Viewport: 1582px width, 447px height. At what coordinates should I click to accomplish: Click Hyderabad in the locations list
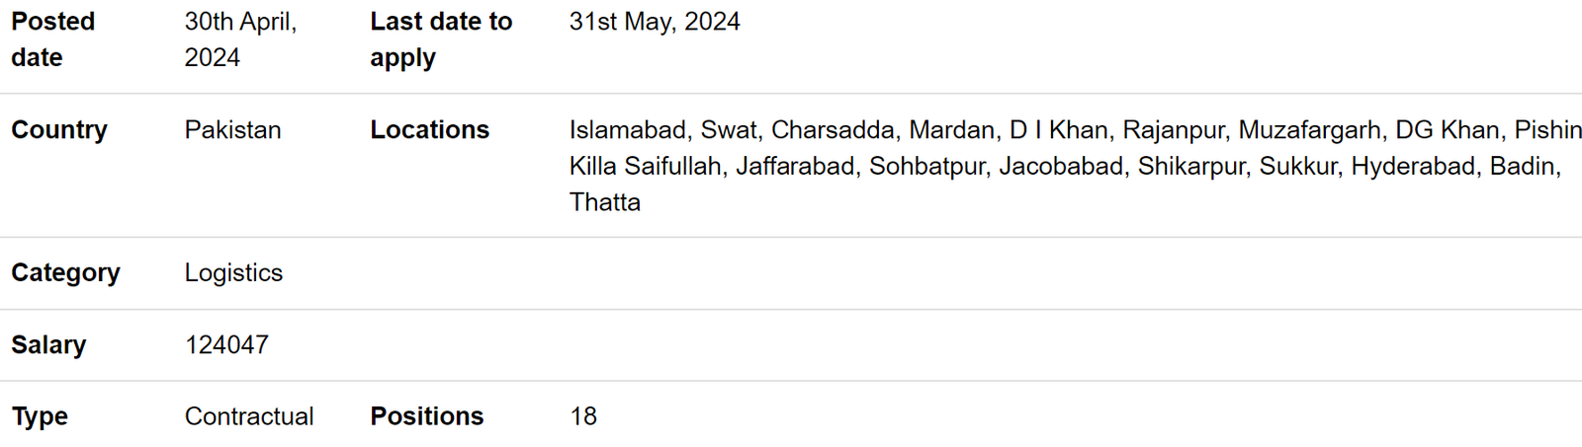coord(1413,166)
